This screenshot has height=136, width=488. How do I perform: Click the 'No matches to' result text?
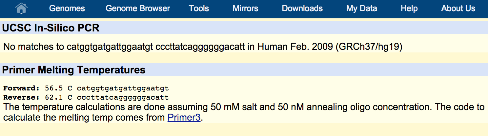pos(33,47)
